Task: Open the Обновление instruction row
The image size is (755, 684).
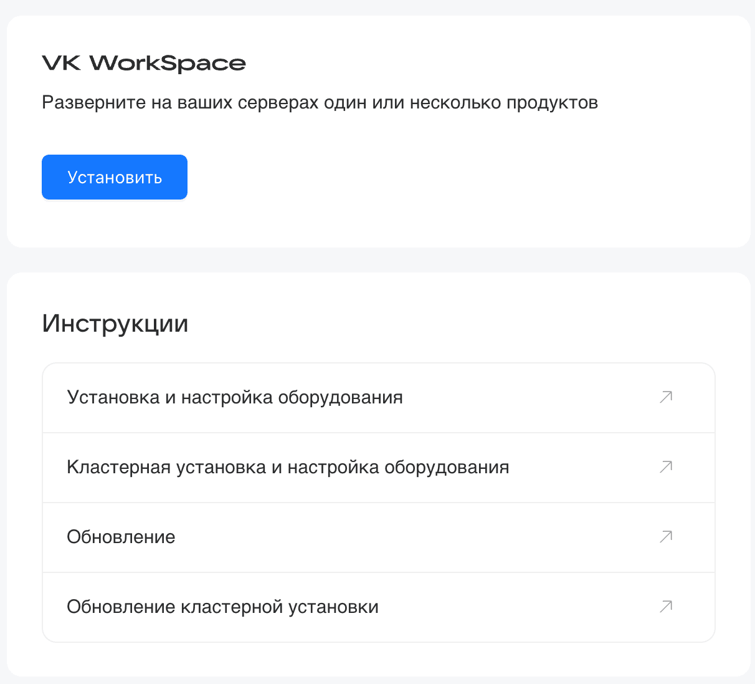Action: click(x=379, y=537)
